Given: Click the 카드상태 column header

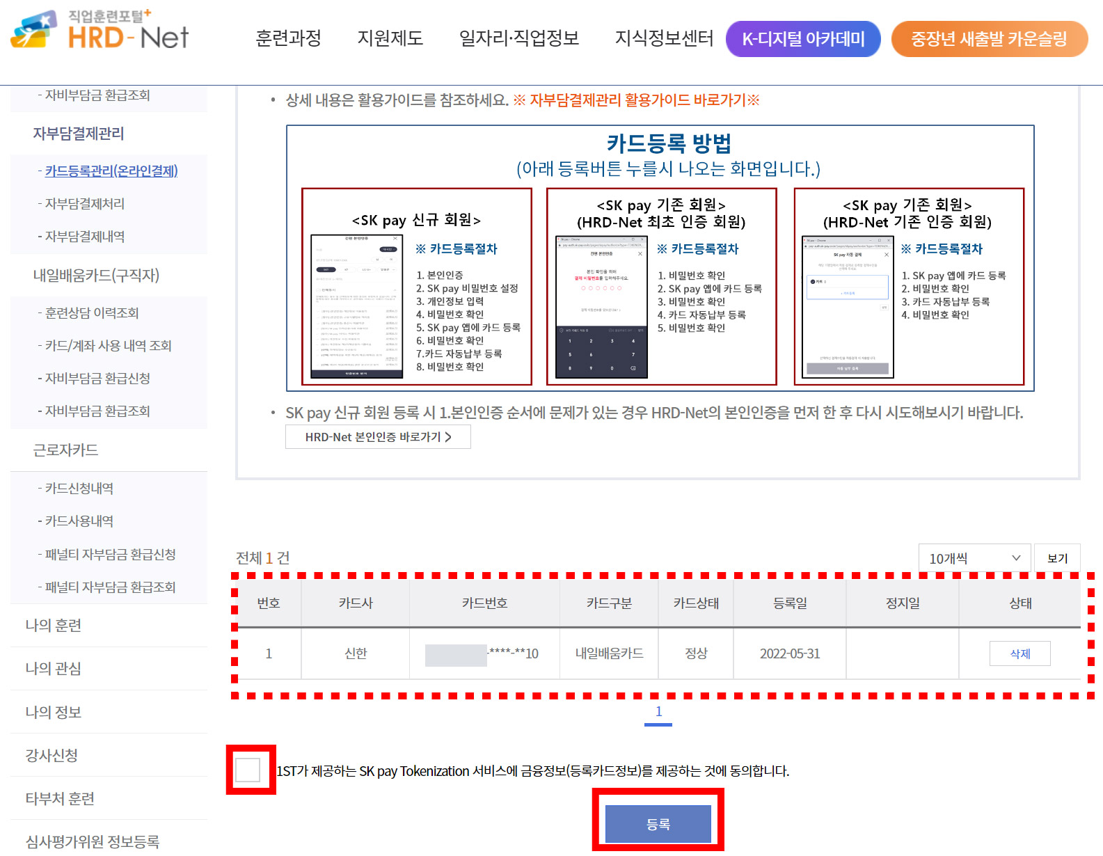Looking at the screenshot, I should tap(696, 603).
